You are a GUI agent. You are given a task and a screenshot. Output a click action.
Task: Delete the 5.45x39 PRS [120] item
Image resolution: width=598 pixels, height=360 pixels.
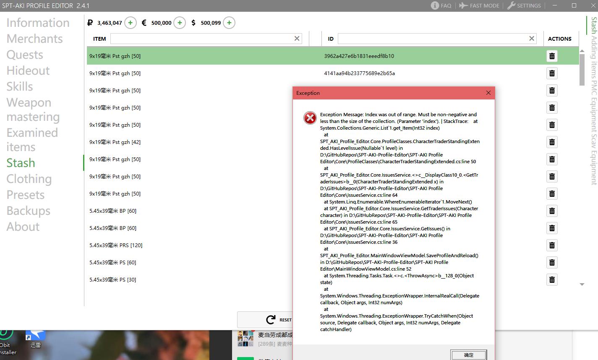coord(552,245)
